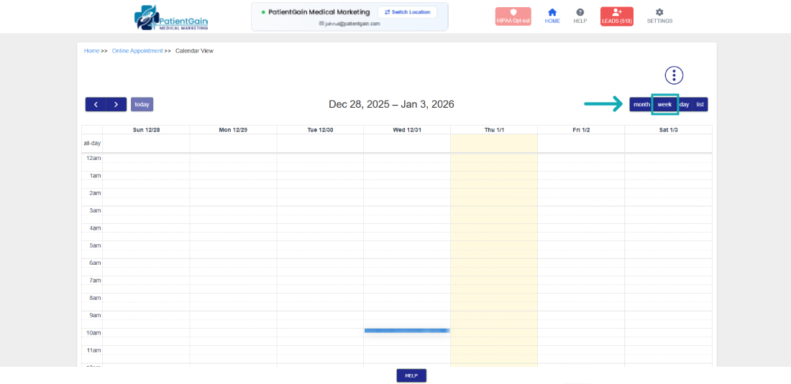Viewport: 791px width, 384px height.
Task: Switch to week view
Action: (x=664, y=105)
